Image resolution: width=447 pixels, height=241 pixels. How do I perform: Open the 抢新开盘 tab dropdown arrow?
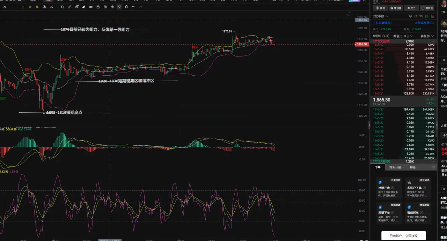click(x=403, y=167)
